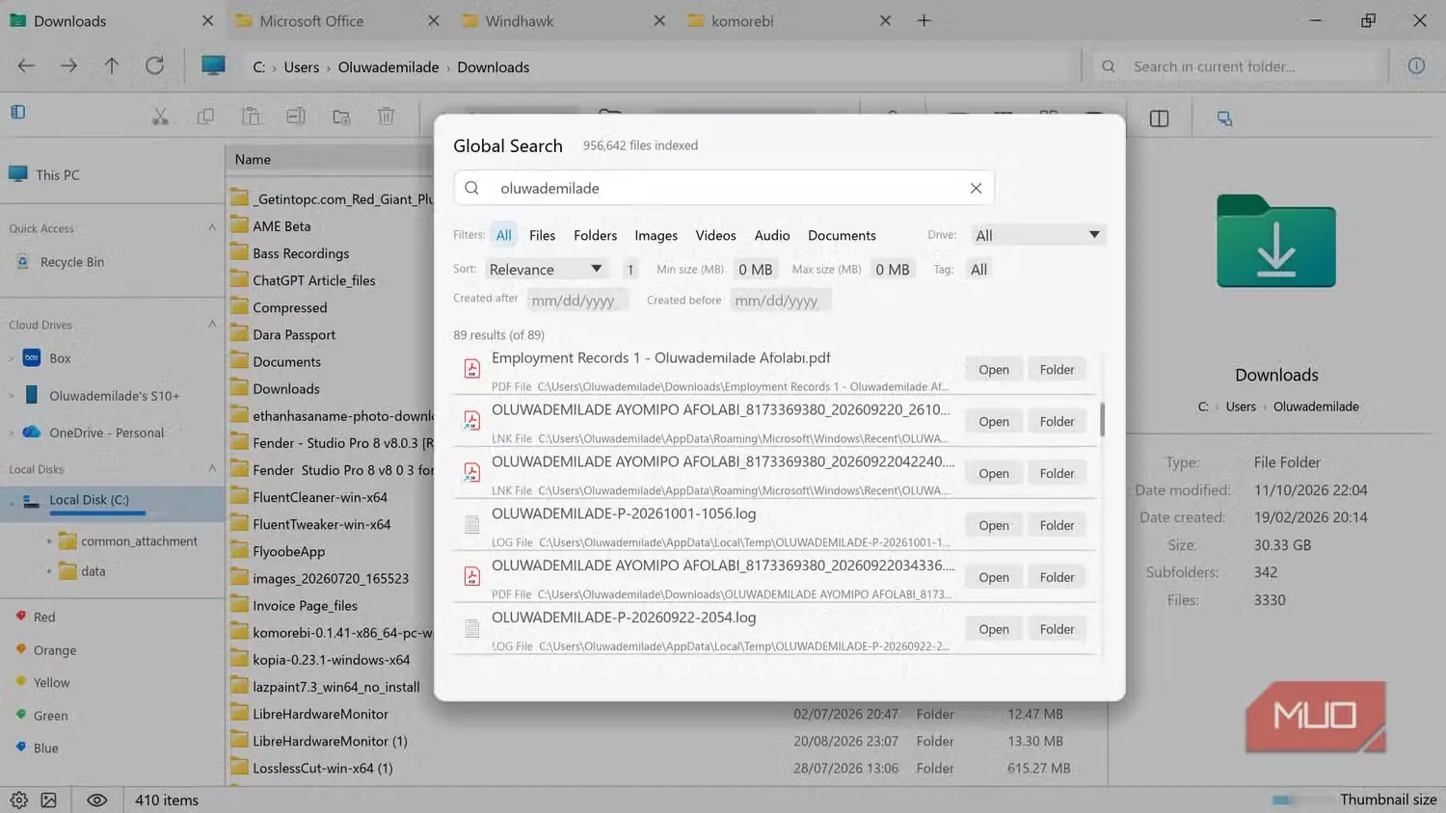
Task: Toggle the split pane layout icon
Action: coord(1159,118)
